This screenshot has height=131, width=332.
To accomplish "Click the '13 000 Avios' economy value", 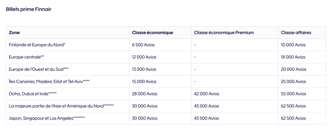I will coord(144,69).
